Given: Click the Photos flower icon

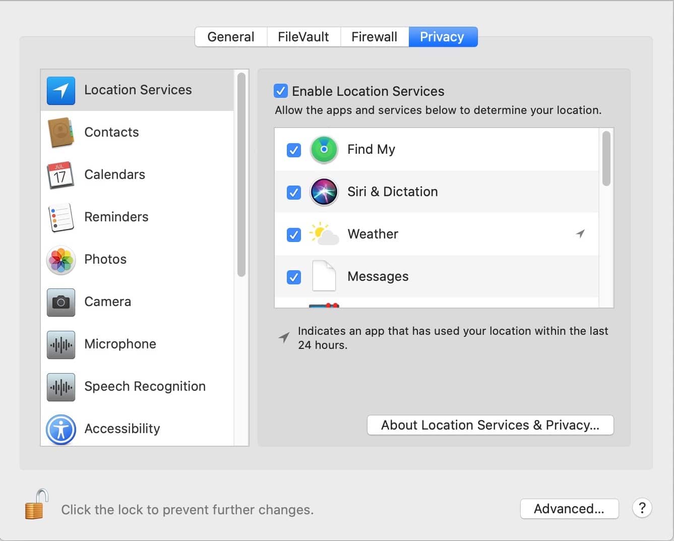Looking at the screenshot, I should point(61,260).
